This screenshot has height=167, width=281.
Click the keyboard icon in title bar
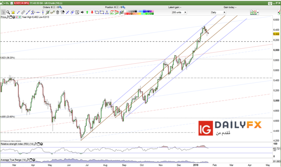tap(270, 3)
